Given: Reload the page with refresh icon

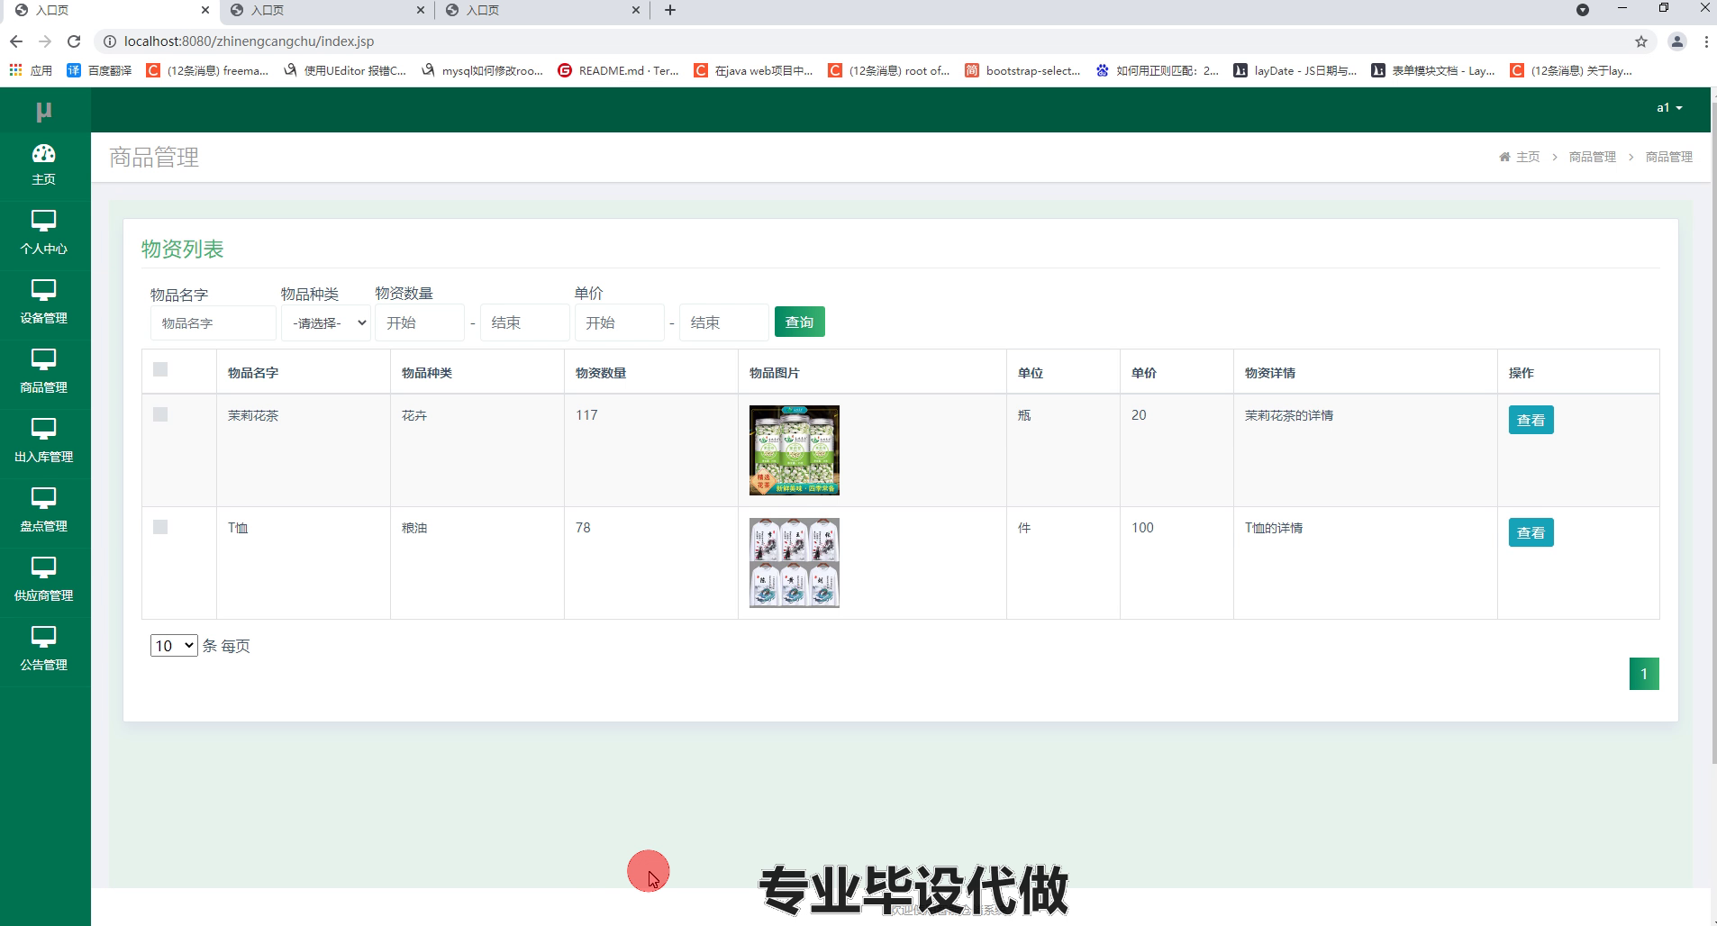Looking at the screenshot, I should tap(74, 41).
